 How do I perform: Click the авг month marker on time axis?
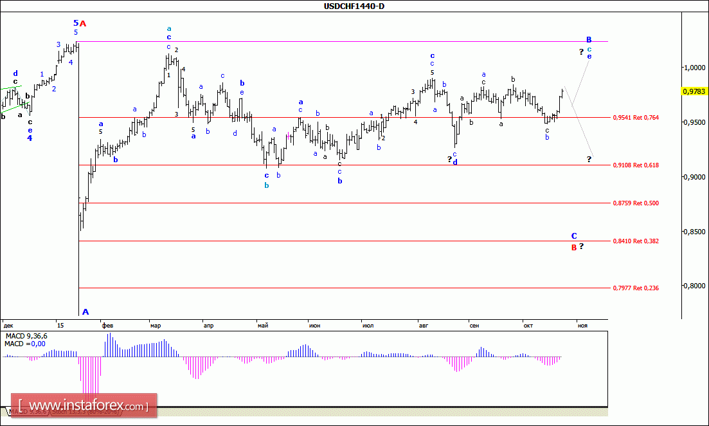[423, 326]
